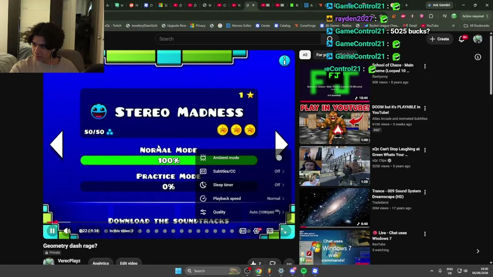The height and width of the screenshot is (277, 493).
Task: Open the taskbar microphone indicator
Action: click(440, 271)
